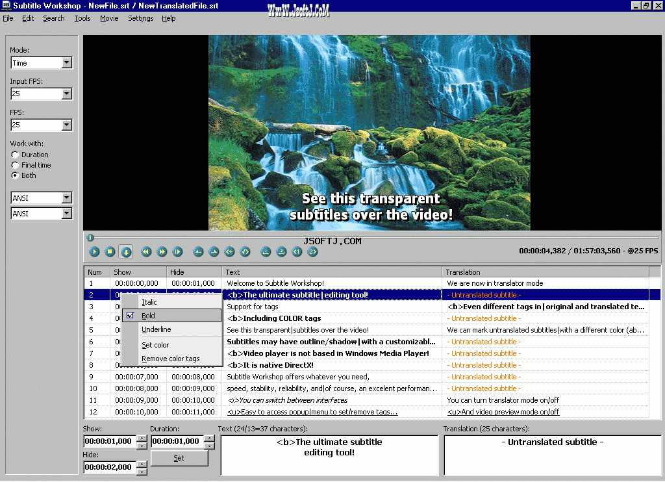Screen dimensions: 665x482
Task: Open the File menu
Action: click(8, 18)
